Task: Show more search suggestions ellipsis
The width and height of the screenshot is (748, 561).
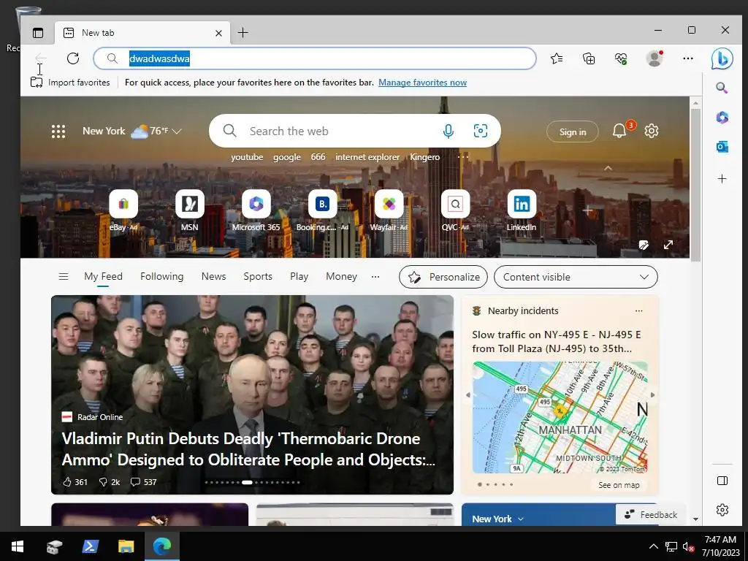Action: point(462,156)
